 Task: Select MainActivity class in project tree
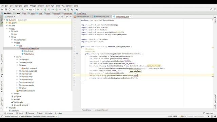28,51
